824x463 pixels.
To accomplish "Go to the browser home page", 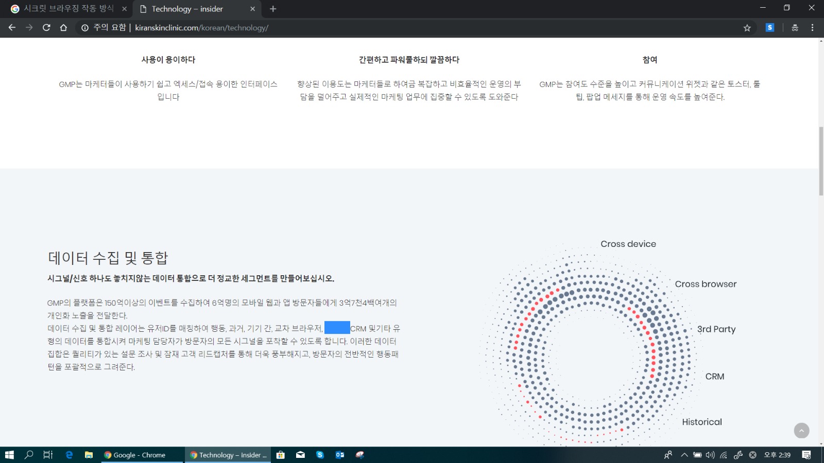I will point(63,28).
